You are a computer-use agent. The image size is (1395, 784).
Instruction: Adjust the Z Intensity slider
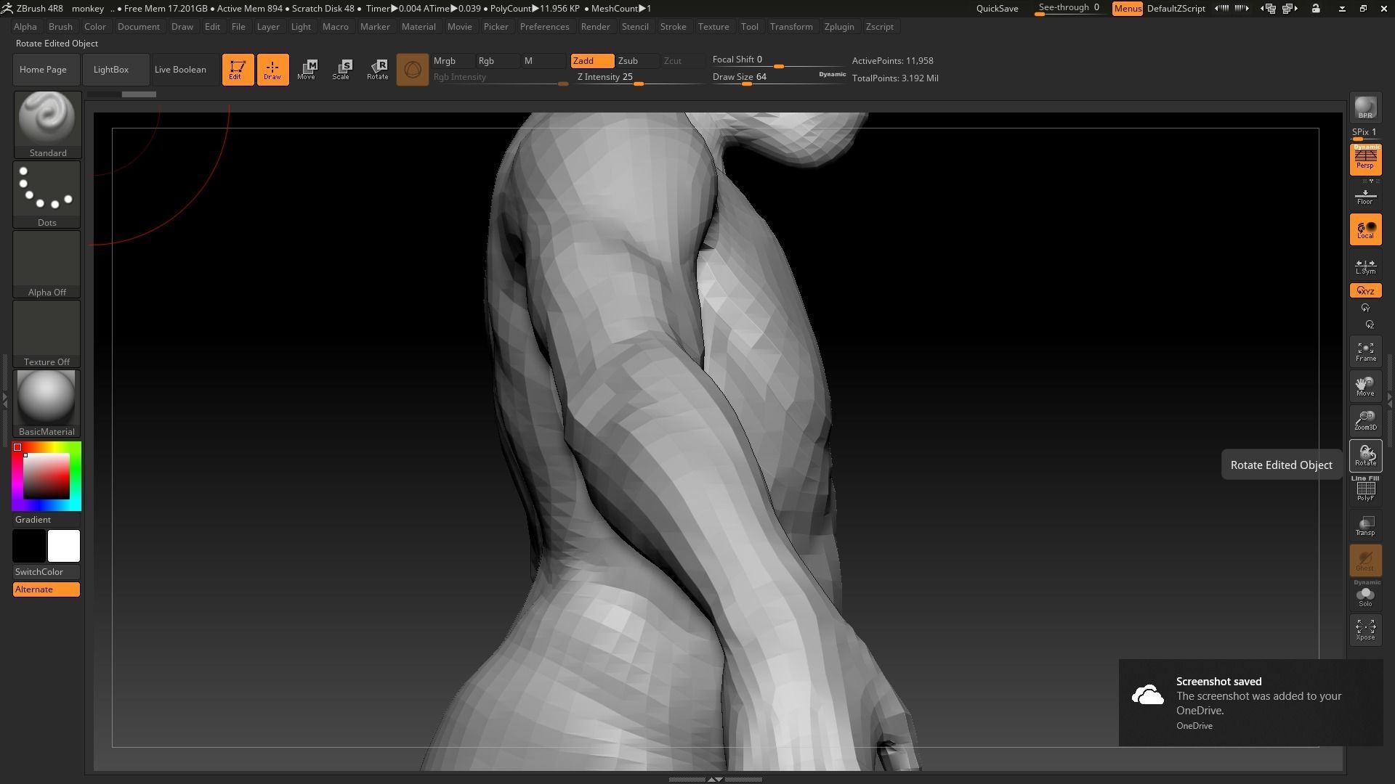click(639, 78)
